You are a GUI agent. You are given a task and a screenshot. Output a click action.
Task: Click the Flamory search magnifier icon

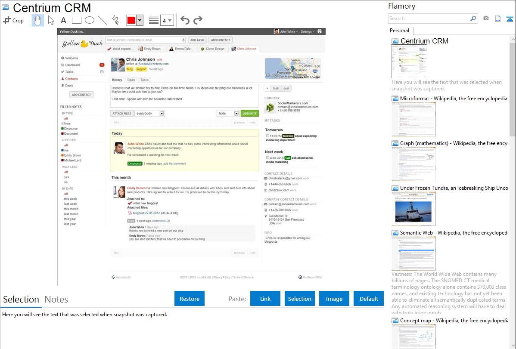coord(473,19)
